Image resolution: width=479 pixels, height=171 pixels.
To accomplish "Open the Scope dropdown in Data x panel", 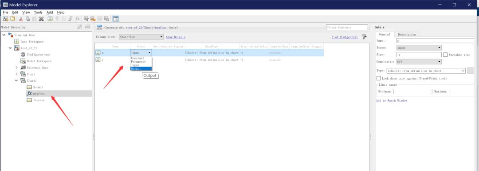I will click(x=419, y=48).
